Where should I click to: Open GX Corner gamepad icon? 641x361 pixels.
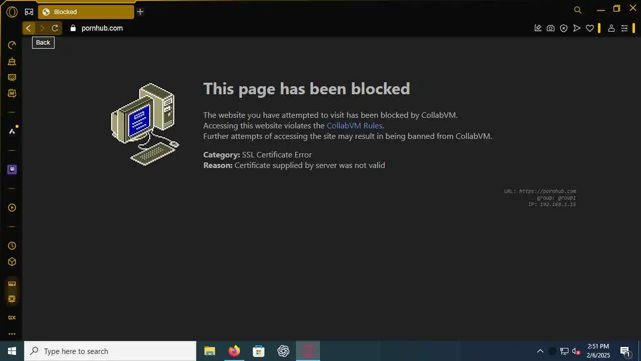[29, 12]
